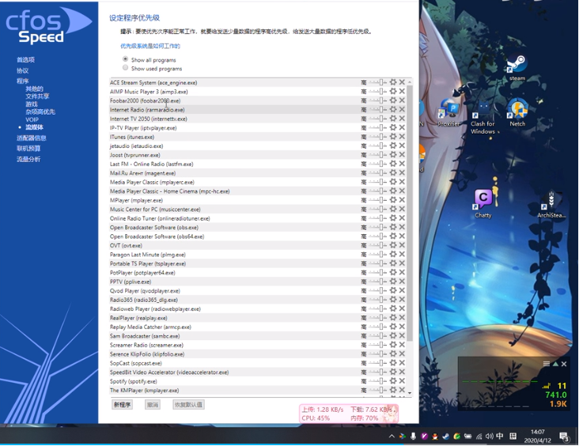Open the 首选项 section in sidebar
Image resolution: width=579 pixels, height=446 pixels.
point(25,59)
